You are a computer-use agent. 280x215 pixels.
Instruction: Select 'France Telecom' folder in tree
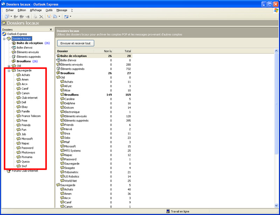tap(31, 116)
